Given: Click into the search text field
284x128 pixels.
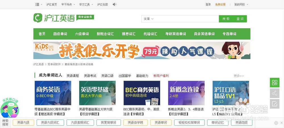Looking at the screenshot, I should (x=187, y=19).
